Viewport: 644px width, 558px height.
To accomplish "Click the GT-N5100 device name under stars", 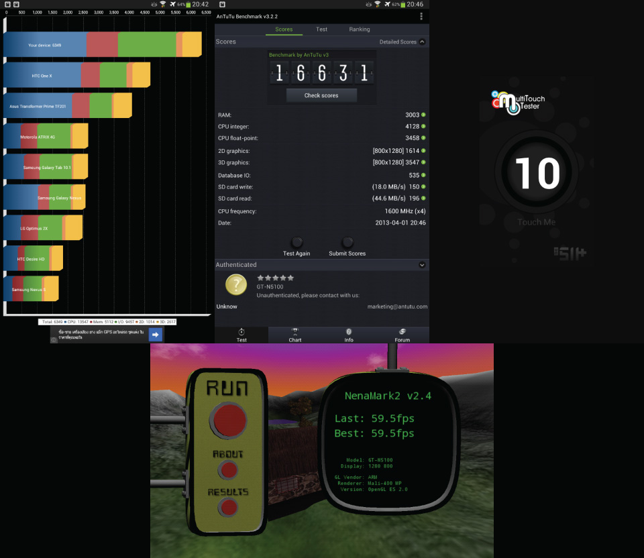I will pyautogui.click(x=270, y=286).
